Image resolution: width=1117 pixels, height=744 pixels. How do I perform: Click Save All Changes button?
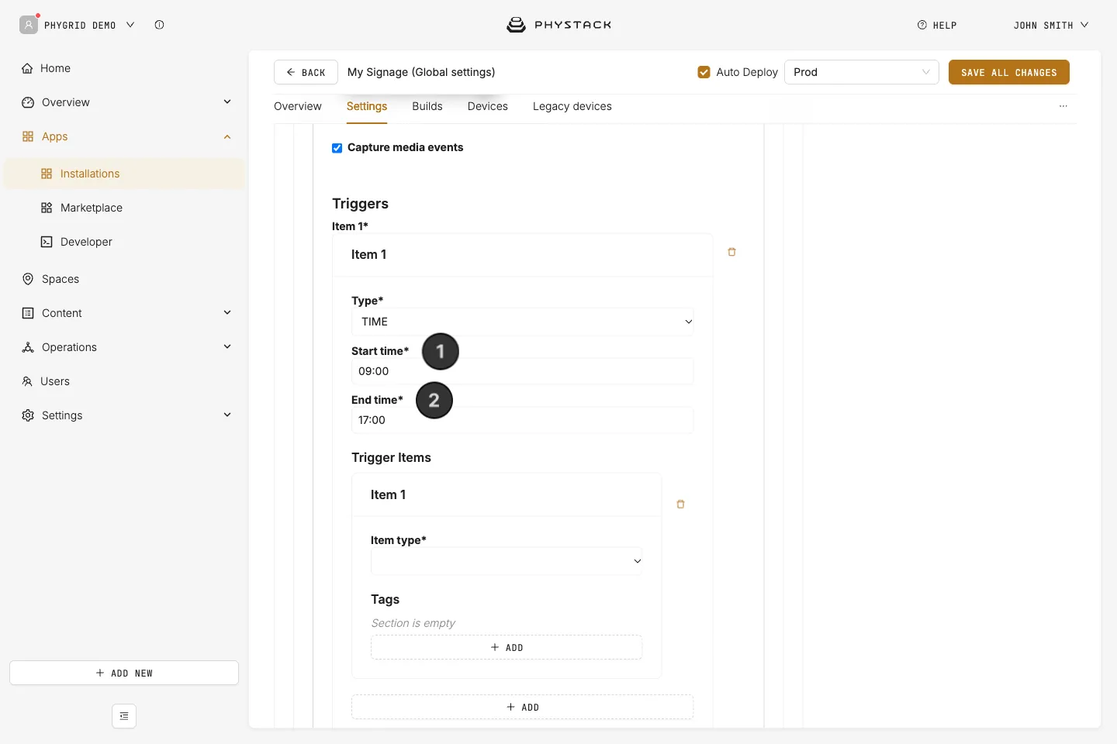pyautogui.click(x=1009, y=72)
